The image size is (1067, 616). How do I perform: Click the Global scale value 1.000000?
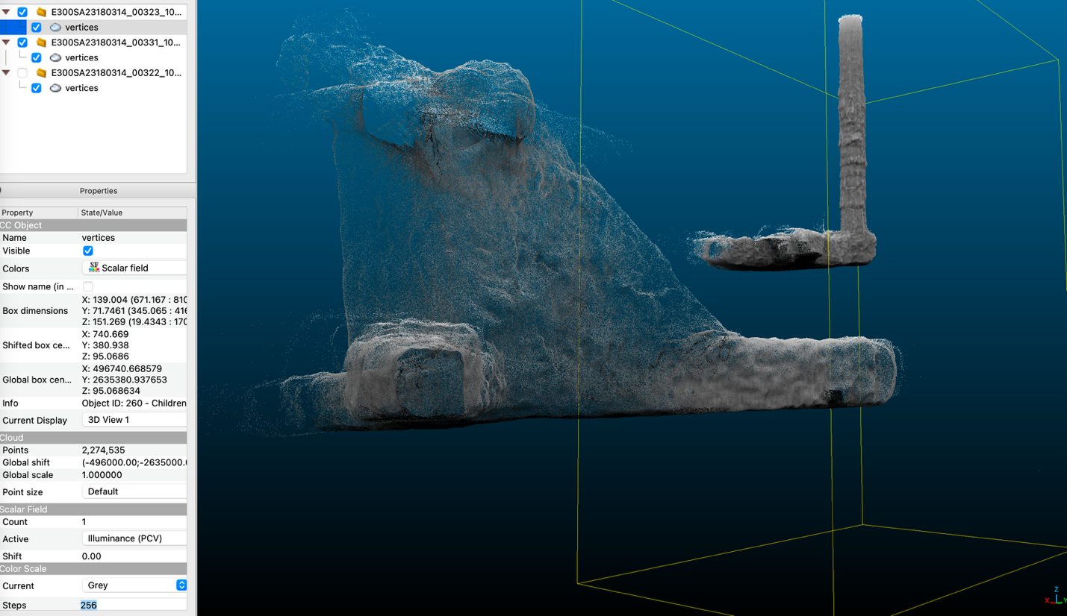tap(102, 475)
